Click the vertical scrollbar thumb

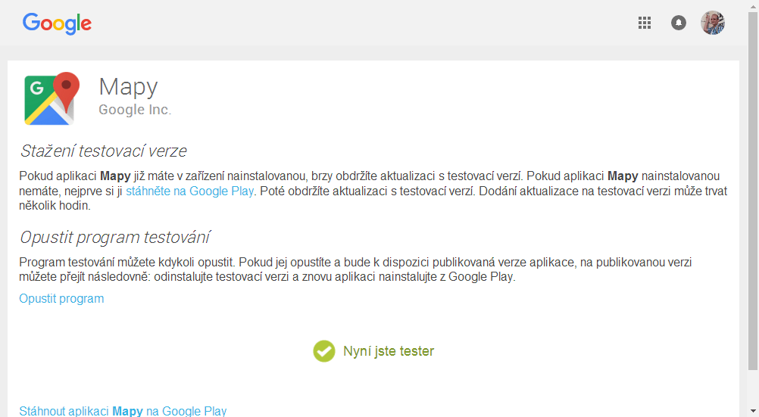[753, 191]
